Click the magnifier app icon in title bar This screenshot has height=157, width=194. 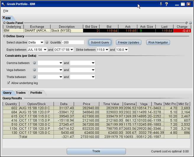tap(3, 4)
